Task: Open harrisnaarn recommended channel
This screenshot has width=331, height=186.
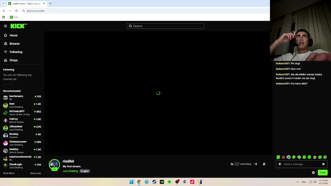Action: [x=22, y=98]
